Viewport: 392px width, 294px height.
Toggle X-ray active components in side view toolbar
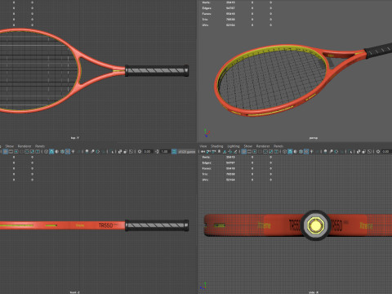click(363, 151)
